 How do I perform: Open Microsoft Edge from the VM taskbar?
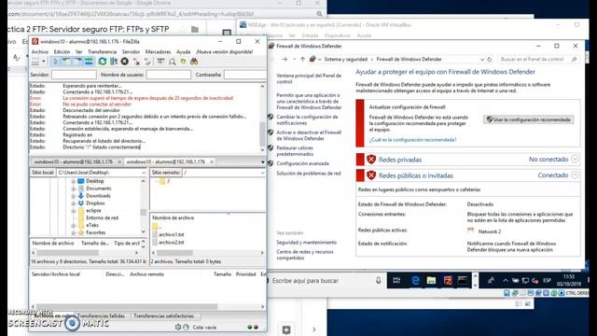[415, 281]
